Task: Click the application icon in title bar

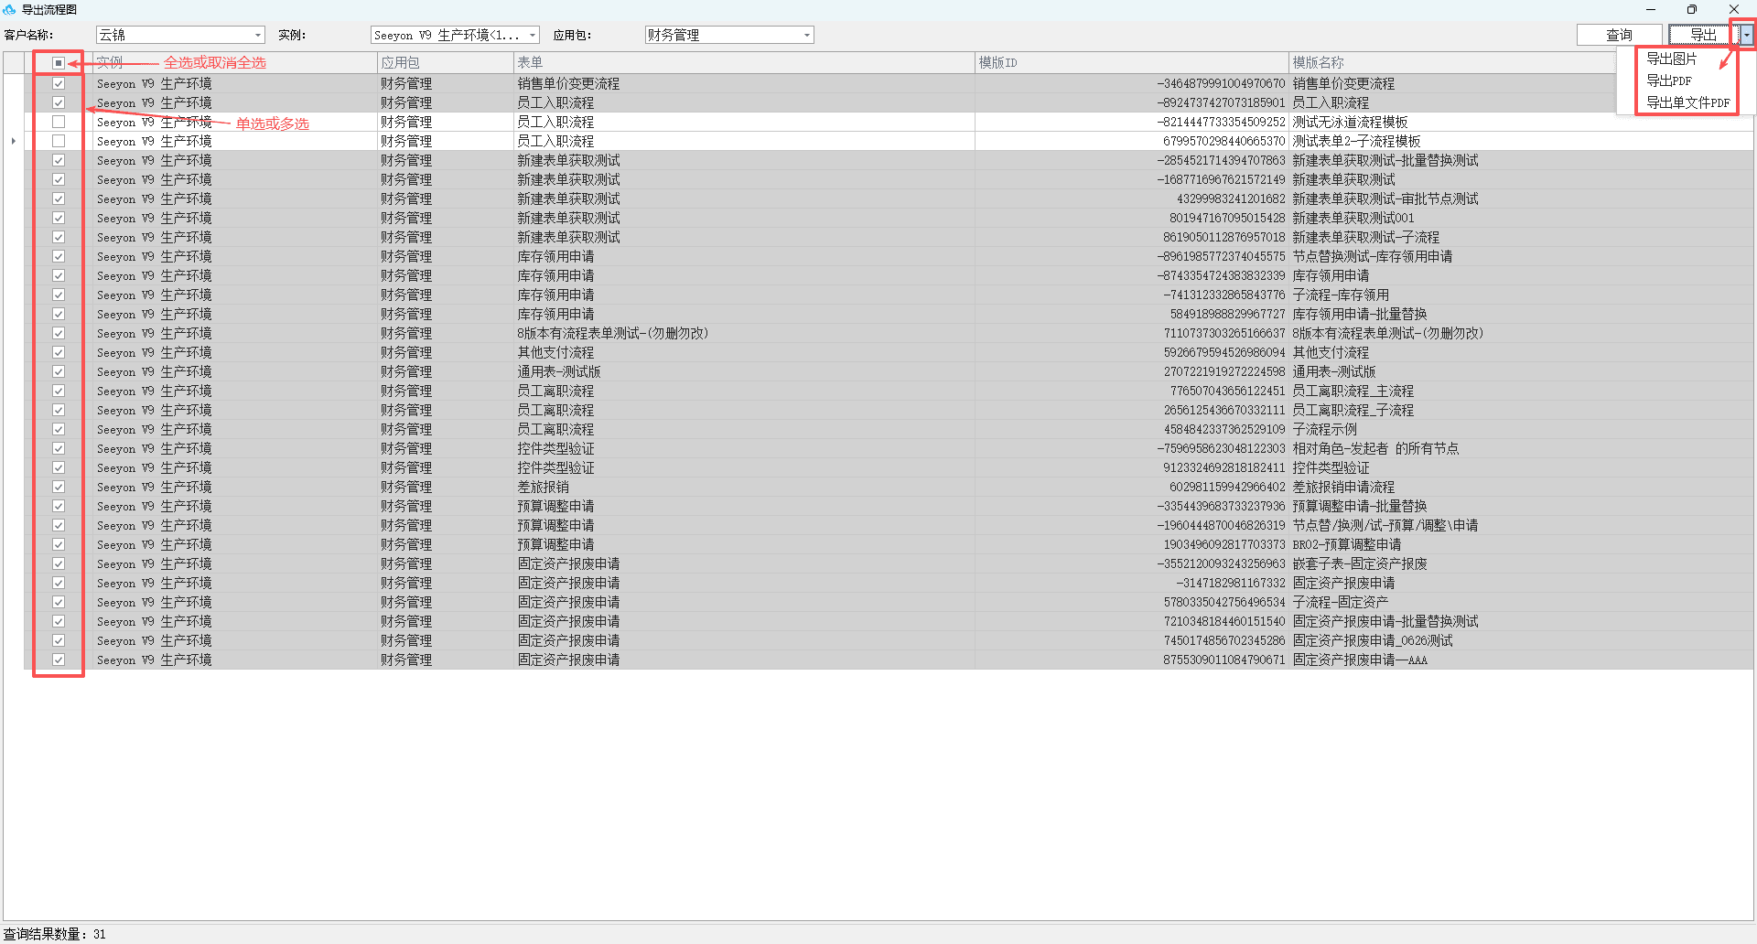Action: (x=9, y=9)
